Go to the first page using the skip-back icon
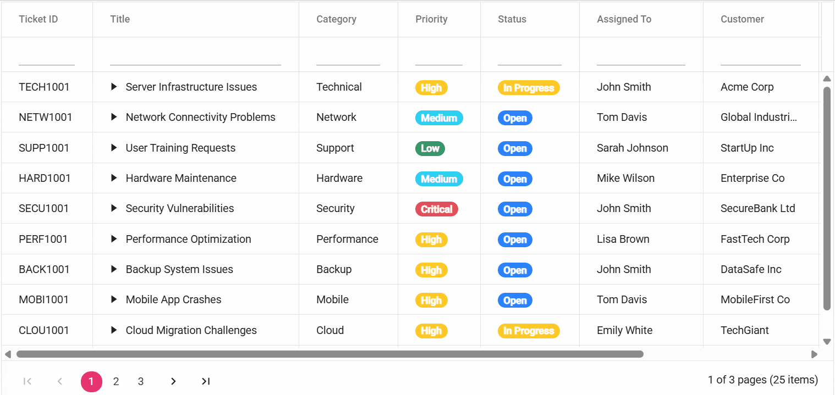 [x=27, y=381]
